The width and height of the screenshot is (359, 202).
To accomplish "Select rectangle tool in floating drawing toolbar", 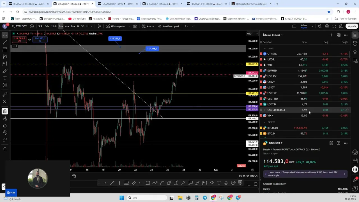I will point(148,183).
